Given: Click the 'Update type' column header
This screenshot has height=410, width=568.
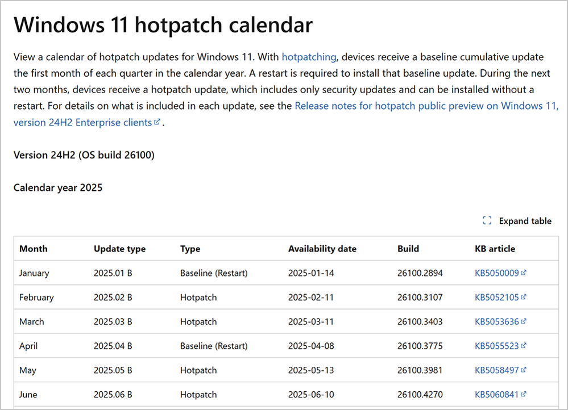Looking at the screenshot, I should [x=119, y=249].
